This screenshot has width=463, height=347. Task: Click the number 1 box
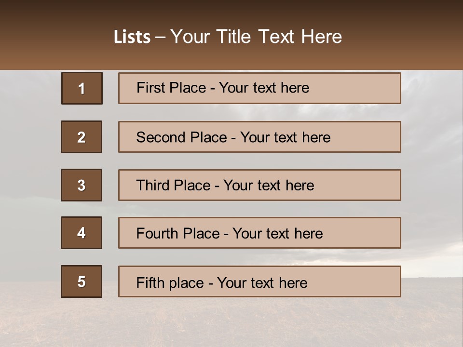(82, 88)
